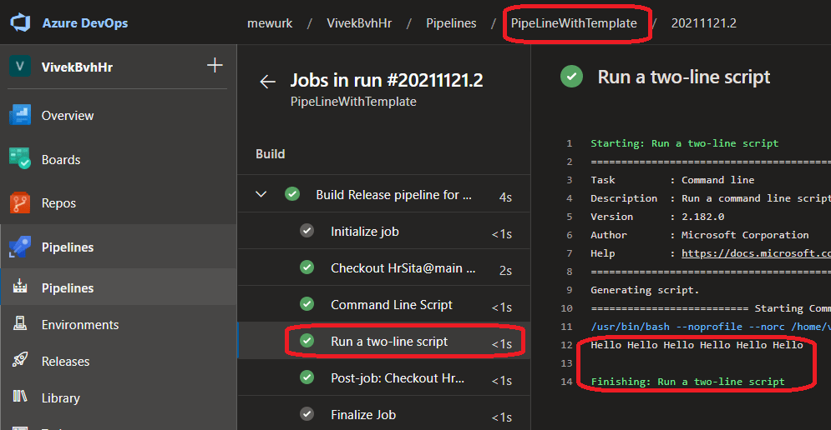Image resolution: width=831 pixels, height=430 pixels.
Task: Collapse the Build Release pipeline job chevron
Action: point(261,194)
